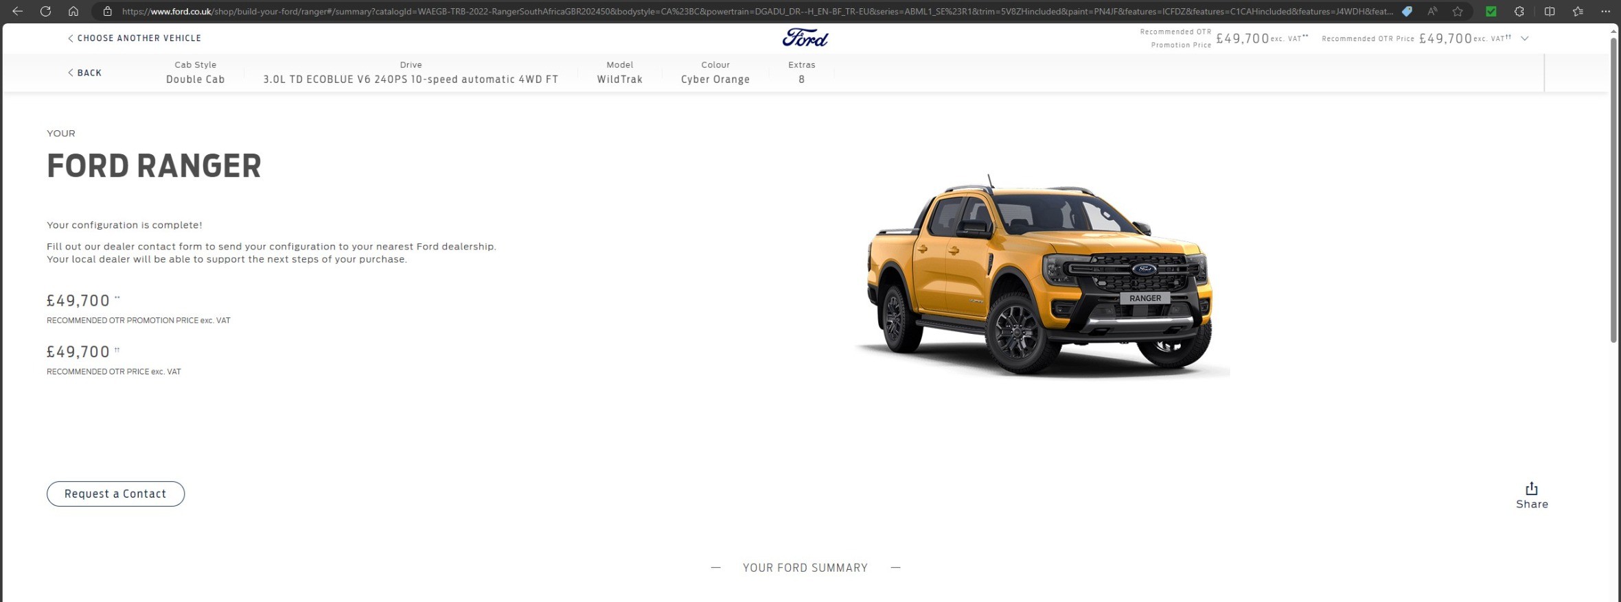This screenshot has width=1621, height=602.
Task: View site information via the lock icon
Action: pos(107,11)
